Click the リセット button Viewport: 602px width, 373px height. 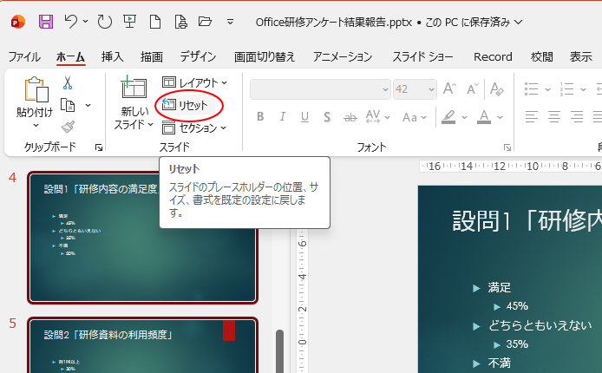[185, 105]
